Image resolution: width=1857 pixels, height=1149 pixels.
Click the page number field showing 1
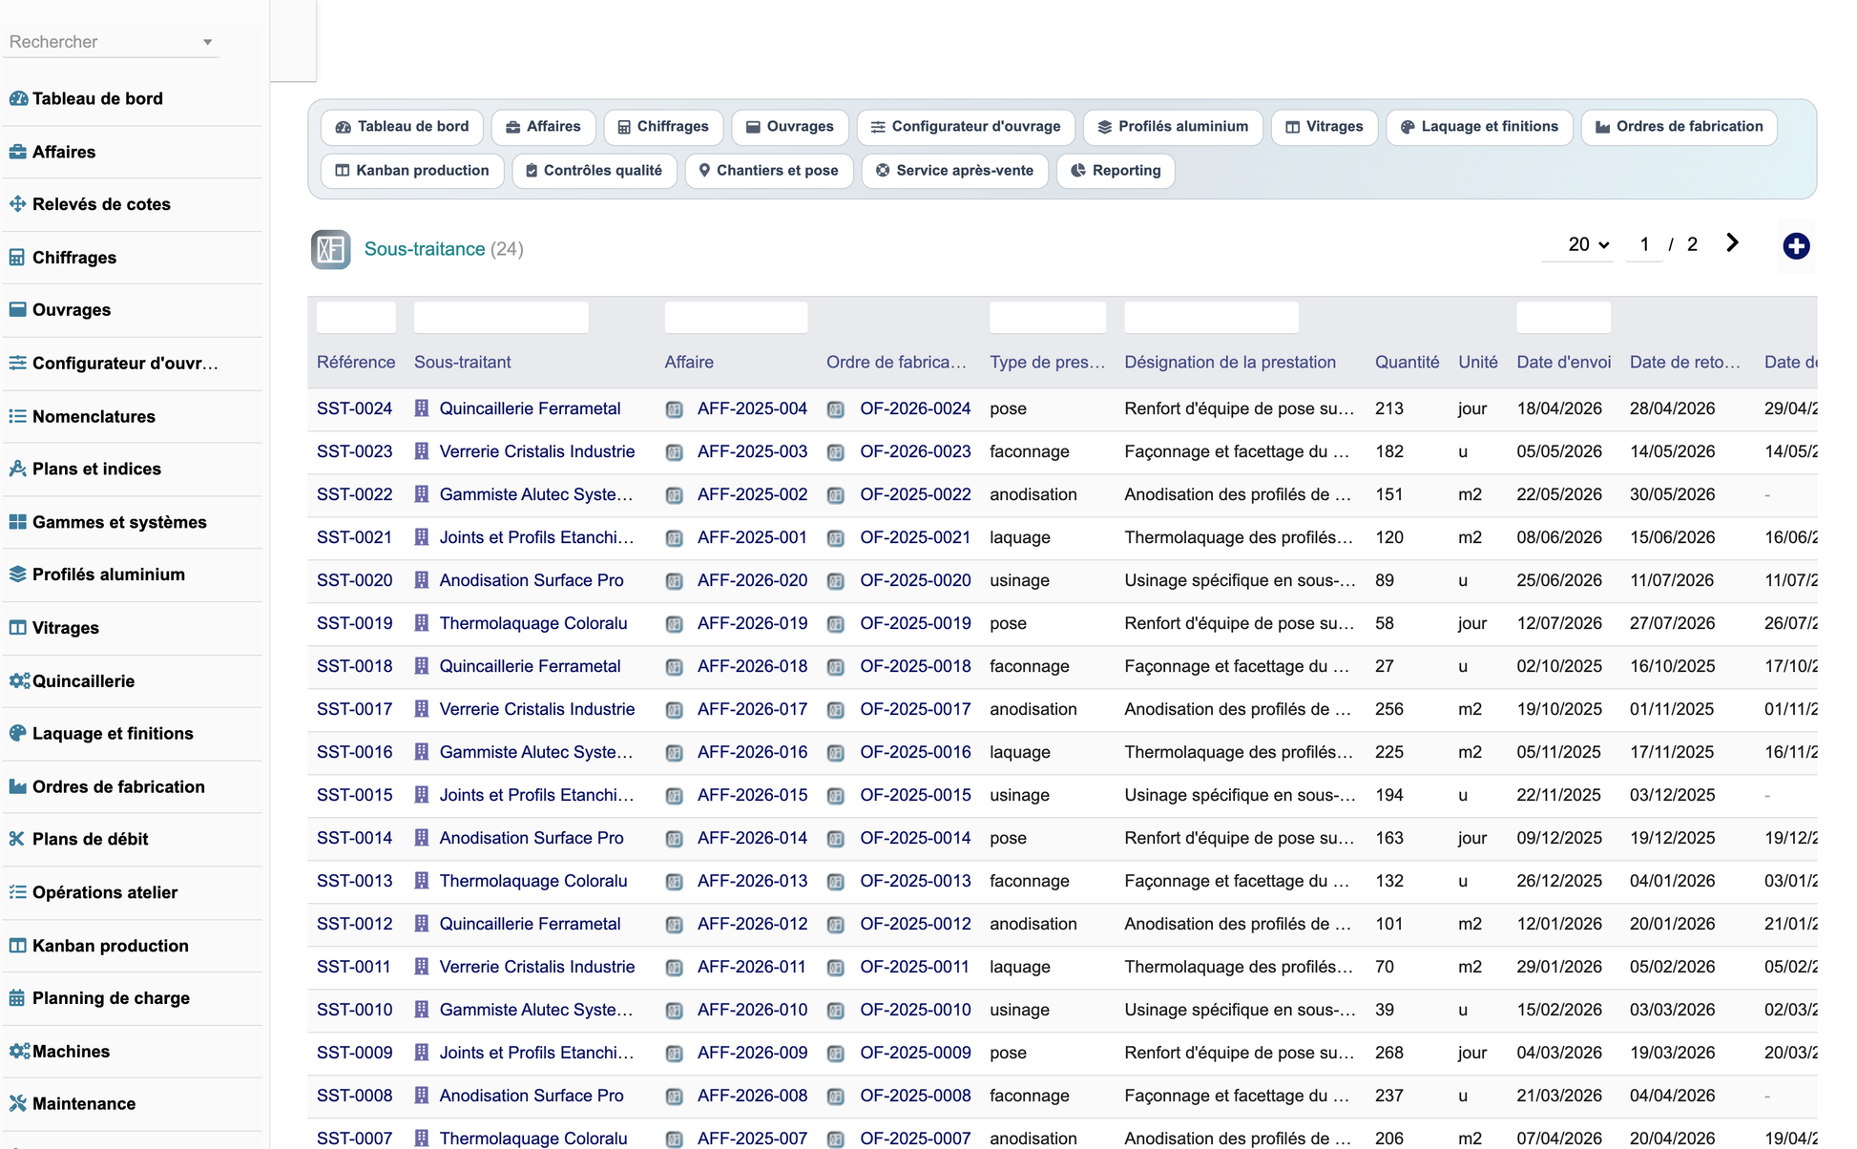click(1644, 245)
